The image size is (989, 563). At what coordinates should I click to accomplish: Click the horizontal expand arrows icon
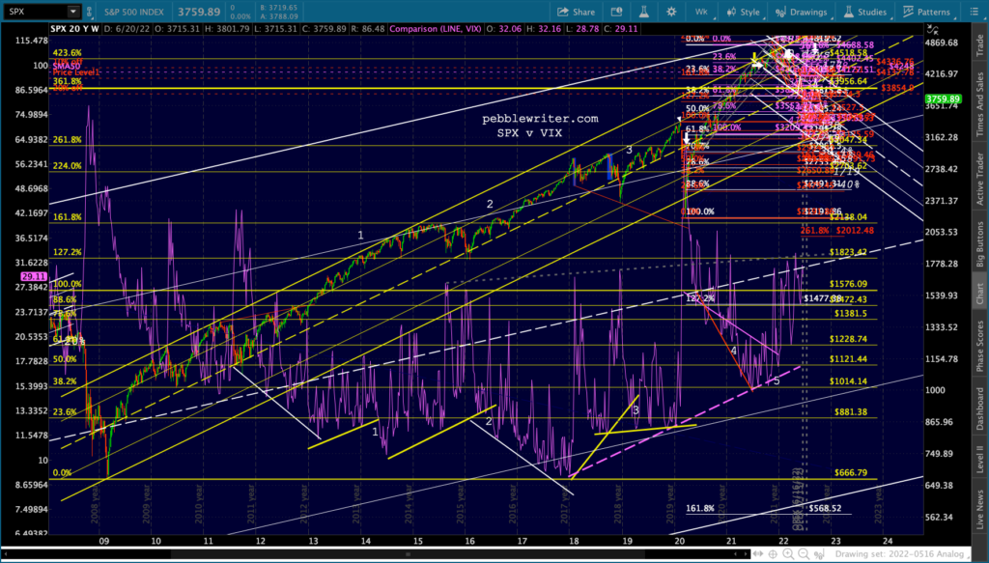point(759,554)
